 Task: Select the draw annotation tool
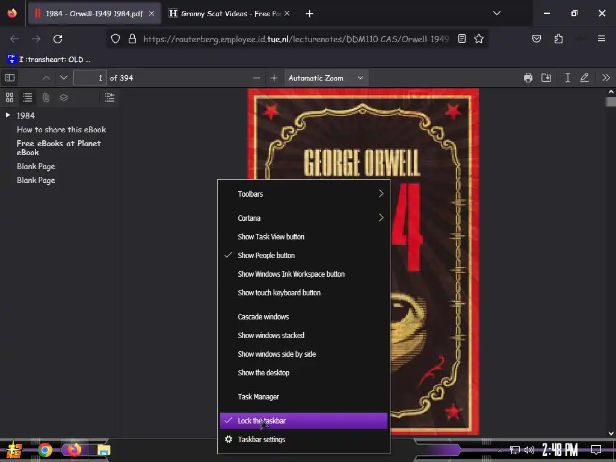[x=585, y=78]
